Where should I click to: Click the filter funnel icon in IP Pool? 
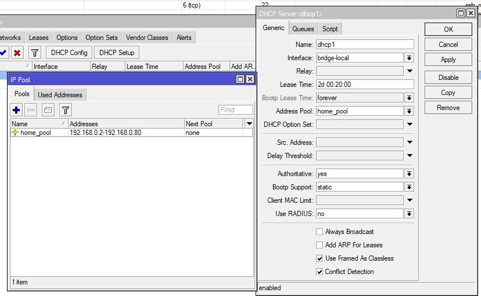(66, 109)
